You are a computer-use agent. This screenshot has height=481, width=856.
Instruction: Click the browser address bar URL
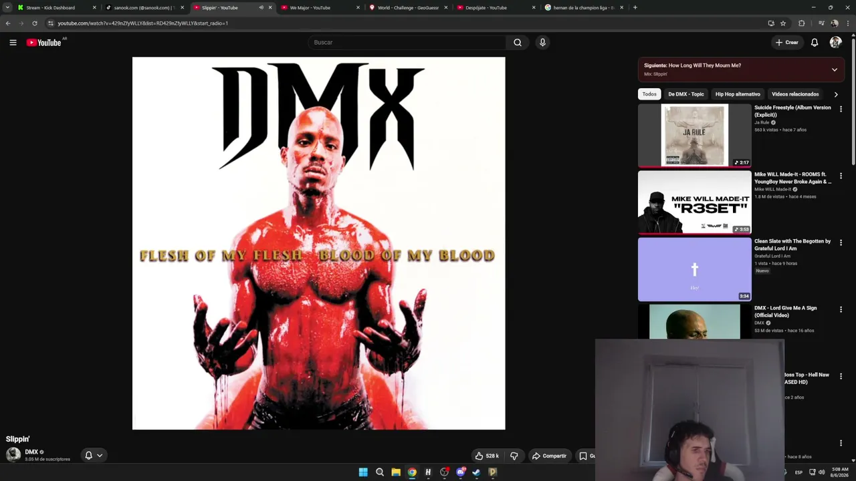[142, 23]
